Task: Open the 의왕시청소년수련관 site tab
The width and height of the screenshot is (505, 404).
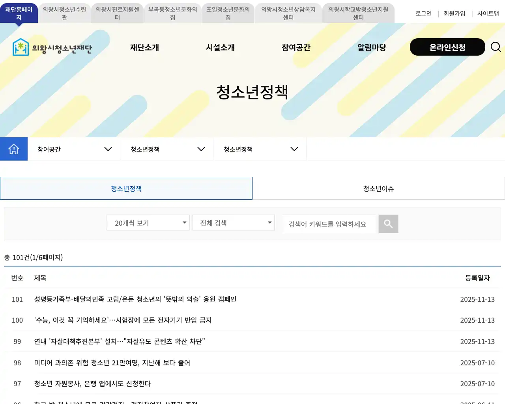Action: pos(64,13)
